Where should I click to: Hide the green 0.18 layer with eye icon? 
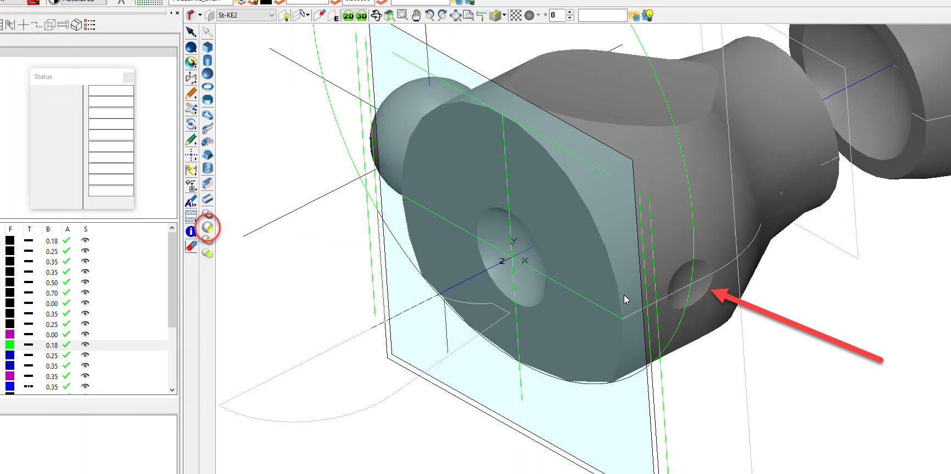point(85,345)
